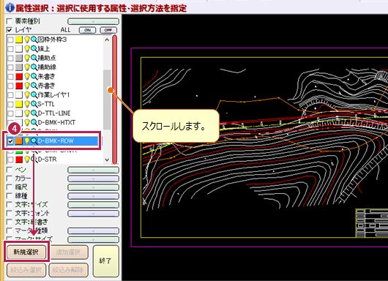Click the 終了 button
The image size is (388, 281).
click(105, 261)
